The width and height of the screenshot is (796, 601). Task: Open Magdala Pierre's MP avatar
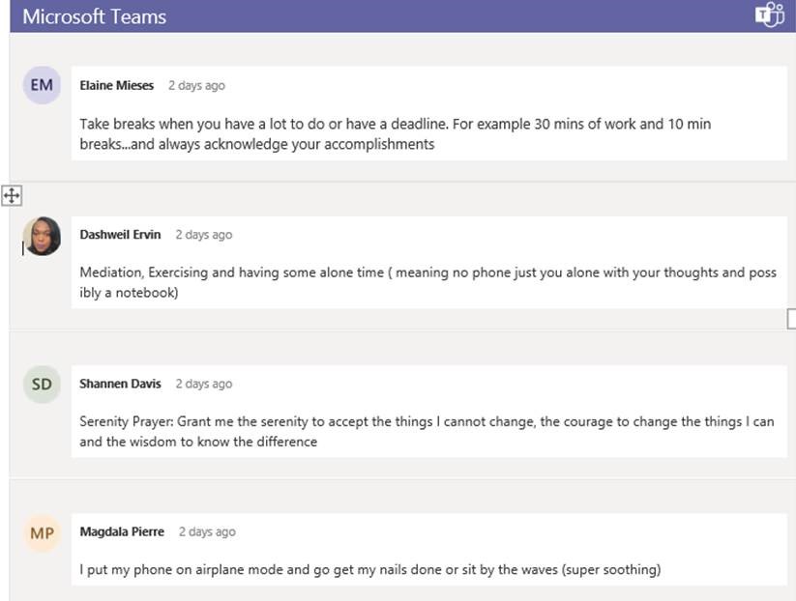tap(42, 532)
